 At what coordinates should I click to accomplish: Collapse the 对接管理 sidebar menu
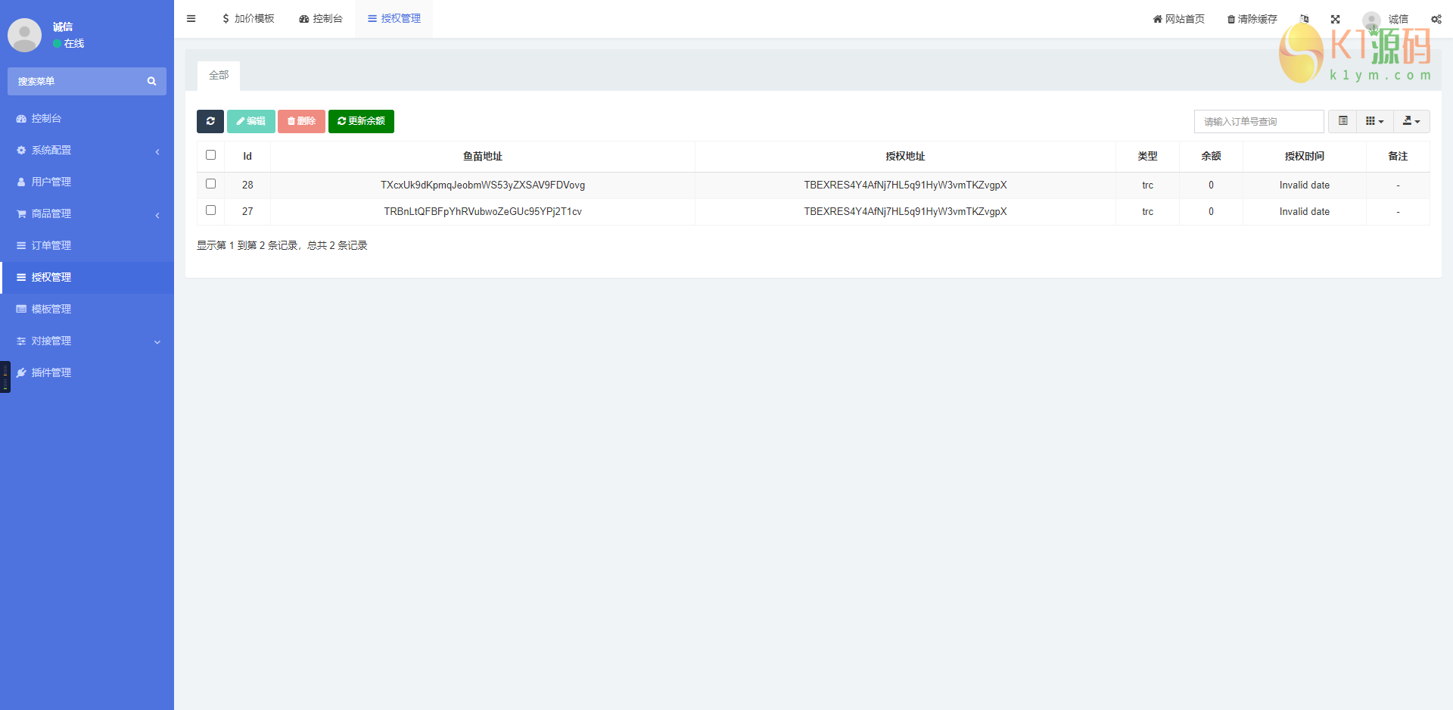point(87,341)
